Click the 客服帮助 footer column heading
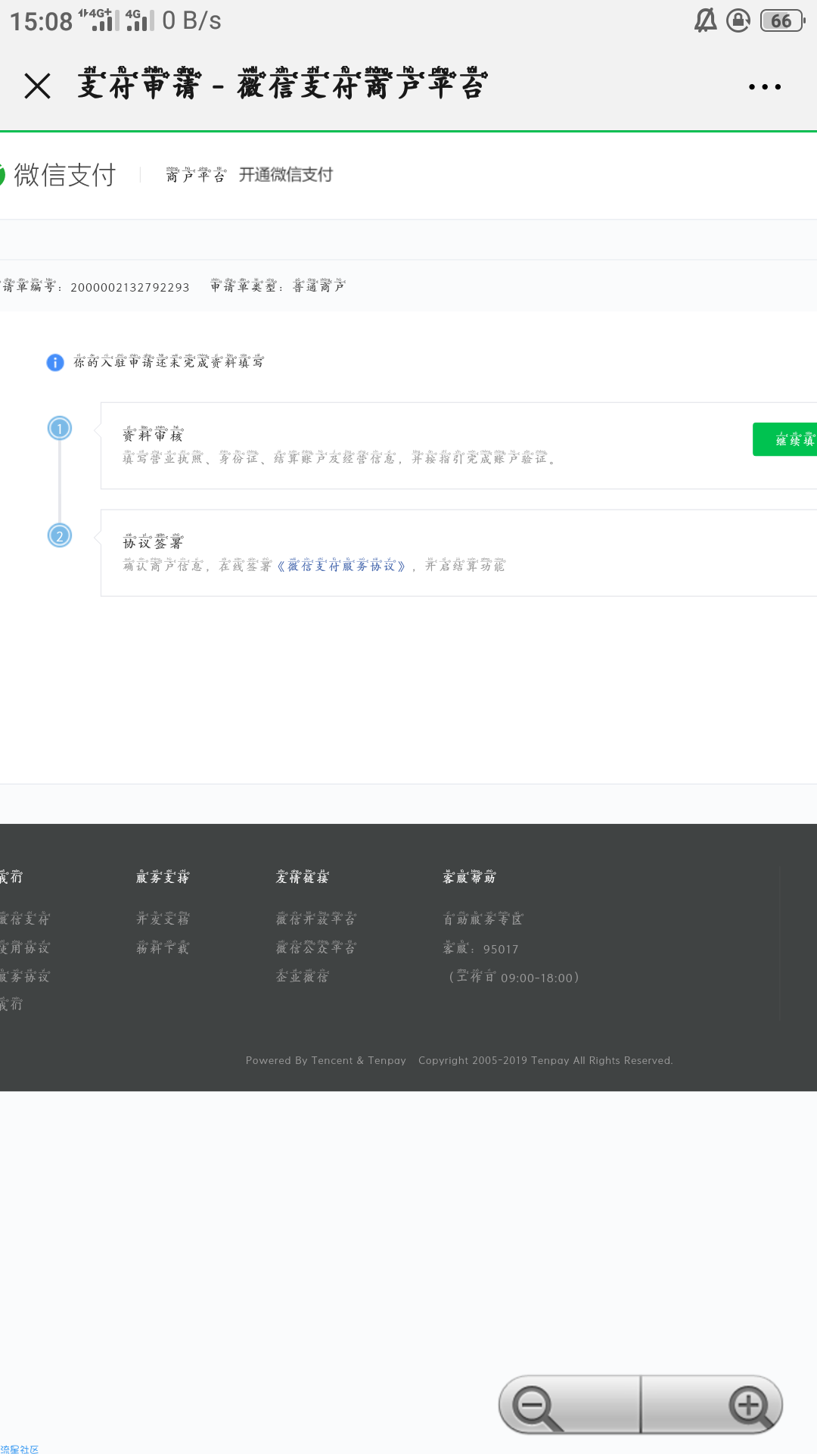The image size is (817, 1454). point(470,877)
